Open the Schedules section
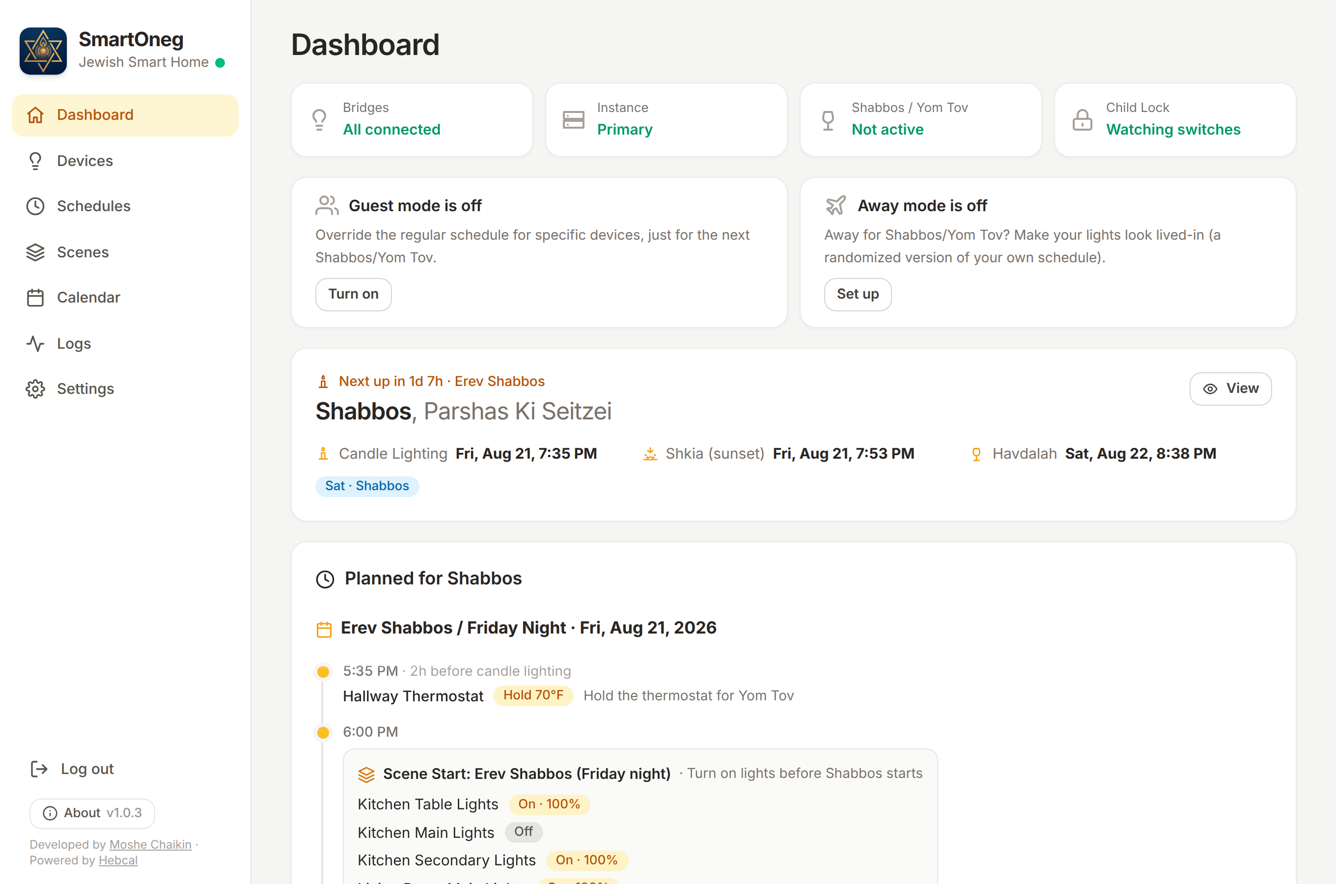 [x=125, y=206]
